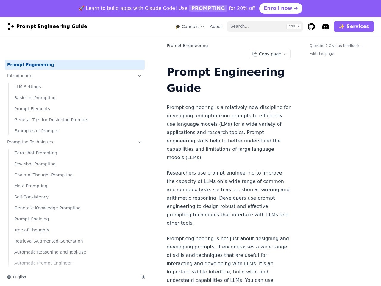The height and width of the screenshot is (286, 381).
Task: Go to Chain-of-Thought Prompting
Action: click(x=43, y=175)
